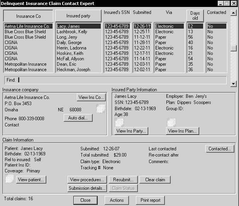Click submitted date 12-17-11
Screen dimensions: 239x206
(x=142, y=53)
